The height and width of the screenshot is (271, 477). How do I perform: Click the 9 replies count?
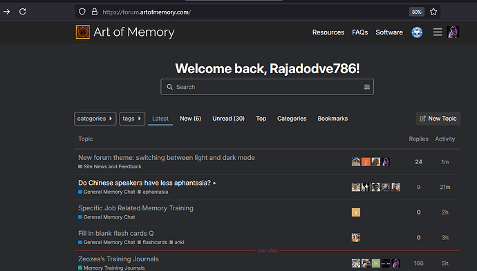tap(419, 188)
